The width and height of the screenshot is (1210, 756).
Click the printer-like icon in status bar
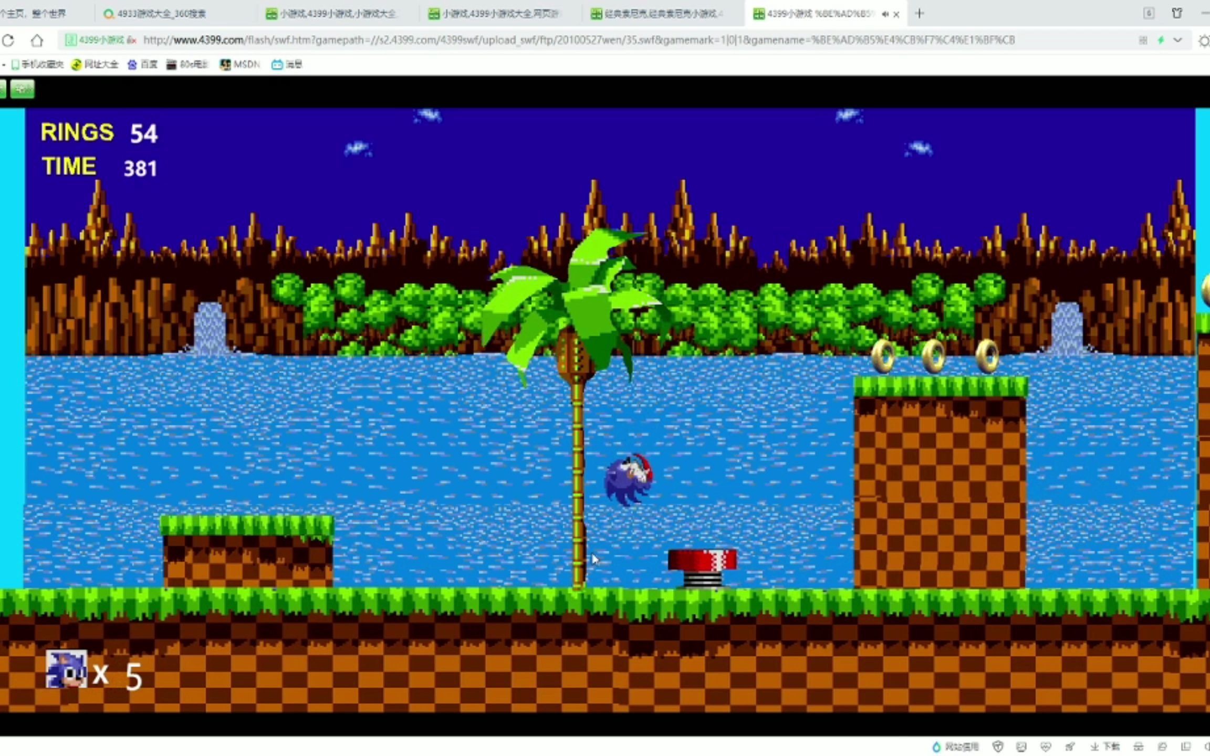(x=1162, y=747)
